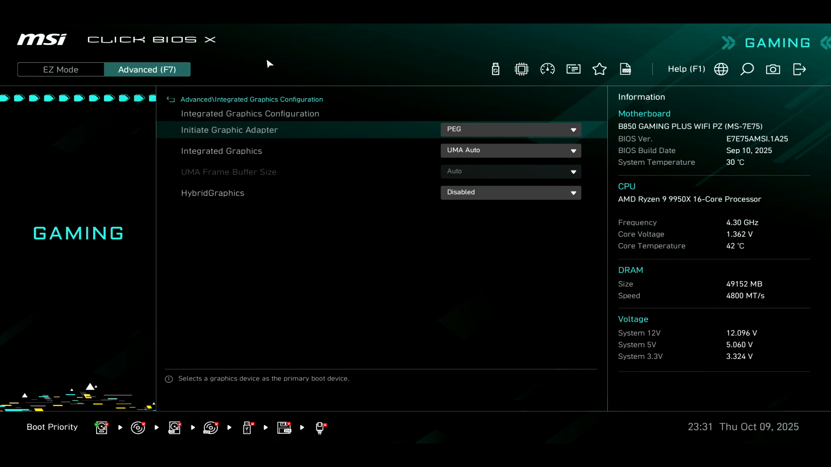Image resolution: width=831 pixels, height=467 pixels.
Task: Click the breadcrumb back arrow
Action: point(171,99)
